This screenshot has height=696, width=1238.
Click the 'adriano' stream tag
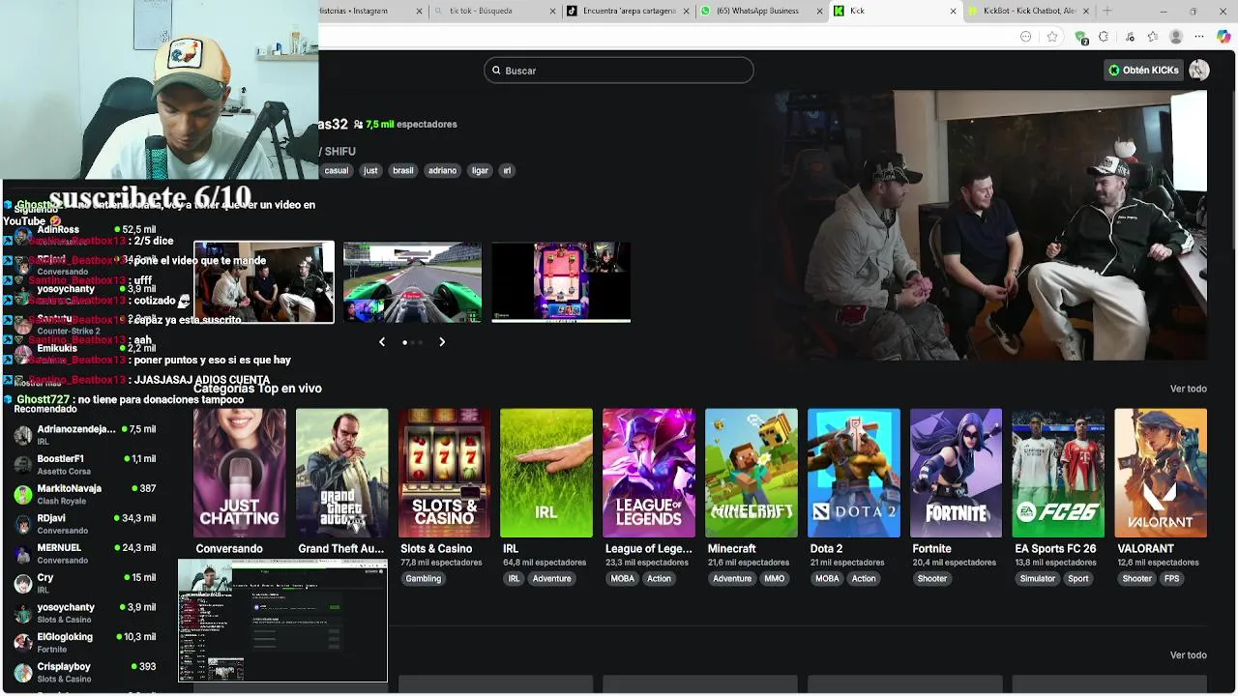point(442,170)
